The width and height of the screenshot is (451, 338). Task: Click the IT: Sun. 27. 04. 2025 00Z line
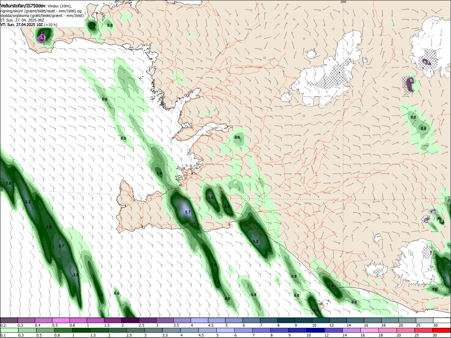pos(22,20)
